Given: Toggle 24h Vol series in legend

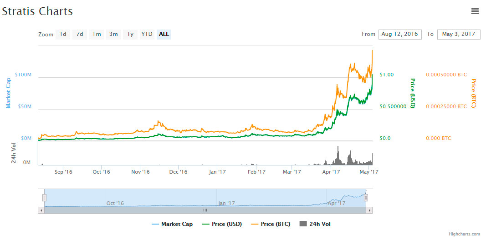Looking at the screenshot, I should pos(315,224).
